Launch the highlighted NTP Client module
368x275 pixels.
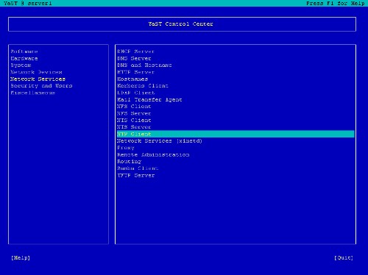tap(236, 134)
